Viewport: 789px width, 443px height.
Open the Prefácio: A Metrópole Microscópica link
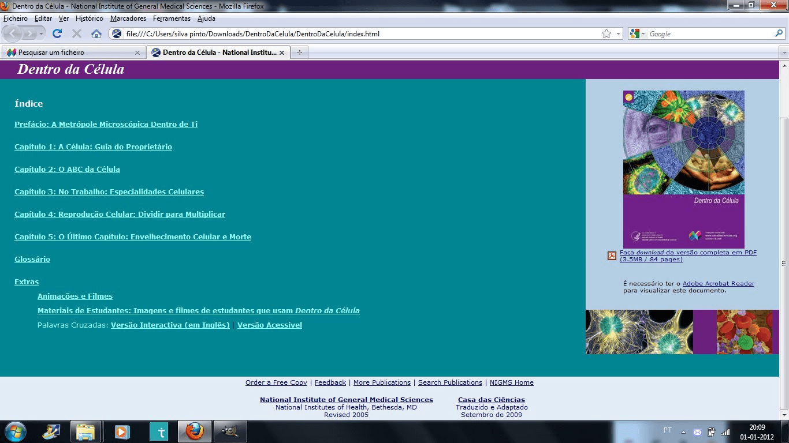point(106,125)
